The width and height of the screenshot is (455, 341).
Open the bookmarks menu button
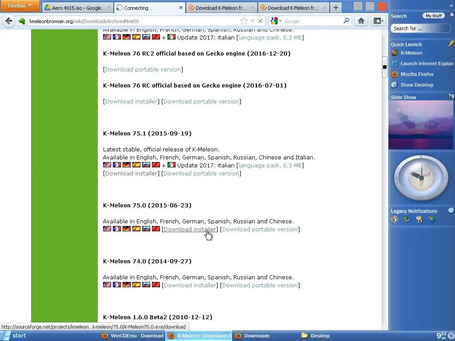(378, 21)
